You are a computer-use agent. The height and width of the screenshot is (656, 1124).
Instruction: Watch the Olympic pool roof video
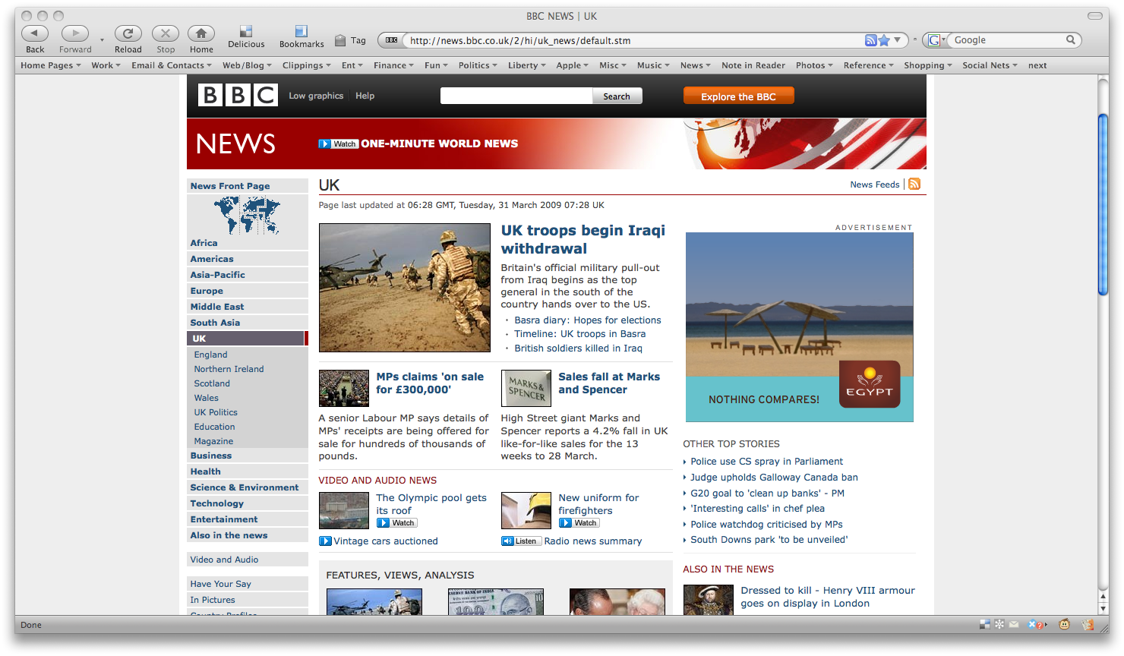397,522
